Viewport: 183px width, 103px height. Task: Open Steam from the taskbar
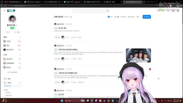coord(104,101)
